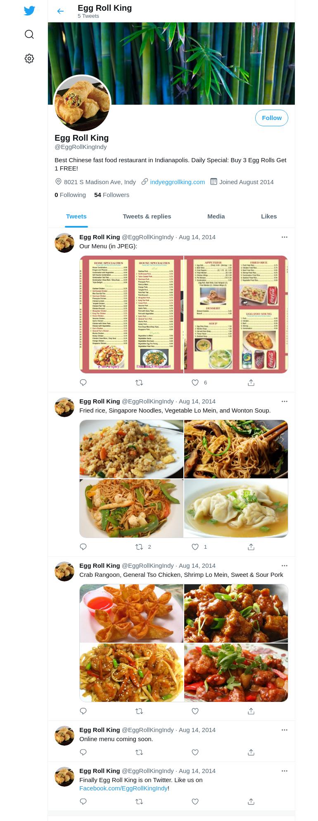Open the indyeggrollking.com link
The height and width of the screenshot is (821, 318).
[178, 182]
